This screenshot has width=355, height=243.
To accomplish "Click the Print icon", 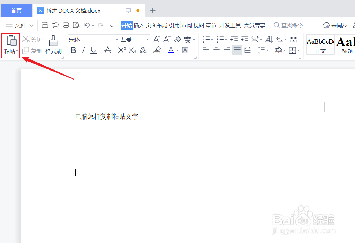I will tap(66, 25).
